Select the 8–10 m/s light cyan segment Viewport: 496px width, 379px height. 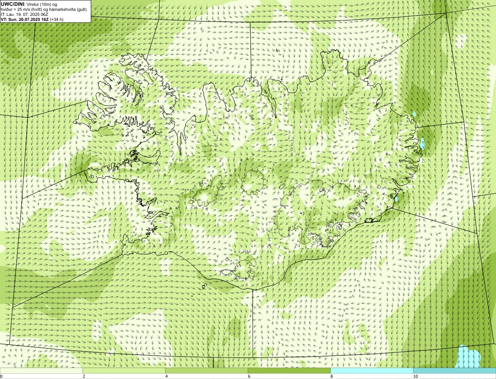372,370
